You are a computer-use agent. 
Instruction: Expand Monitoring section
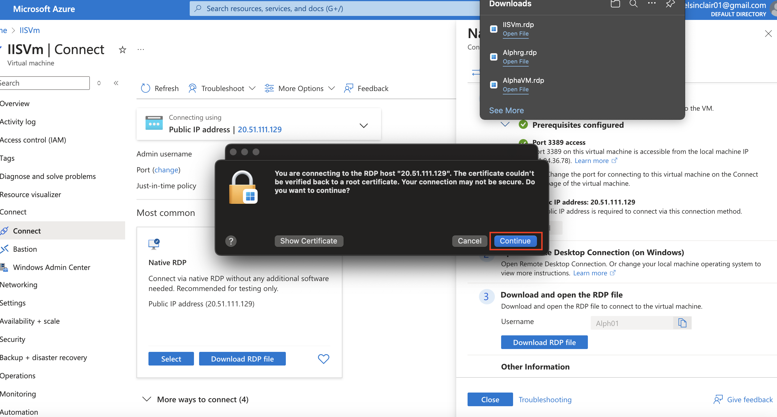18,394
